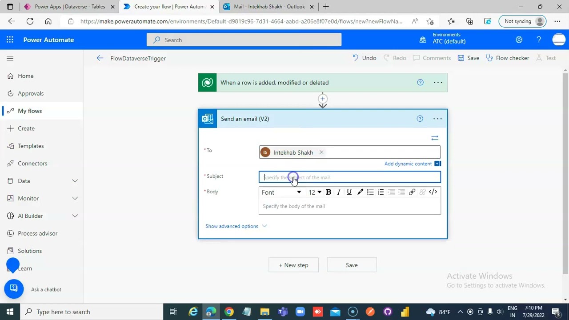The height and width of the screenshot is (320, 569).
Task: Click the Dataverse trigger connector icon
Action: 207,83
